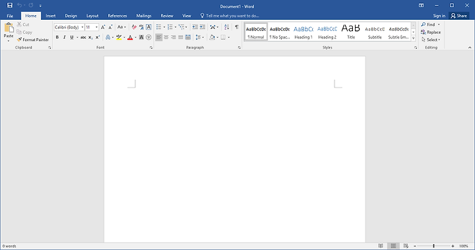Click the Tell me what you want to do box
Screen dimensions: 475x250
[x=230, y=16]
